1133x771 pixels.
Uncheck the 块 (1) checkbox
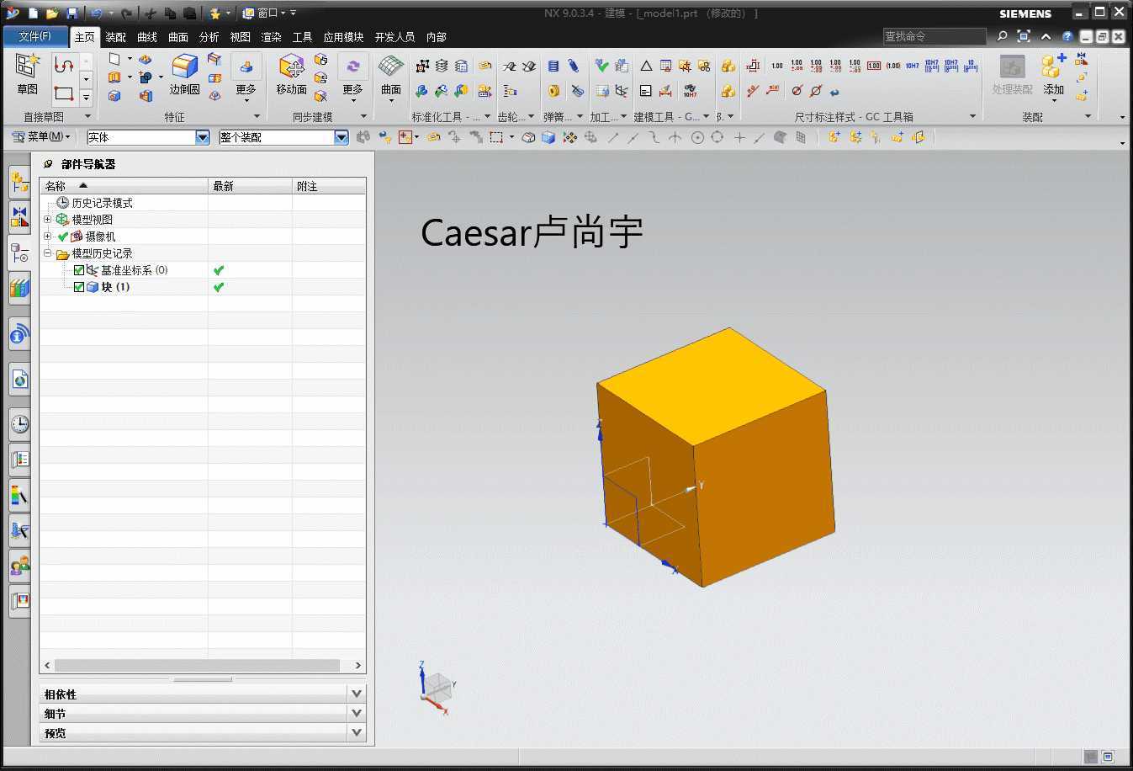click(x=79, y=287)
